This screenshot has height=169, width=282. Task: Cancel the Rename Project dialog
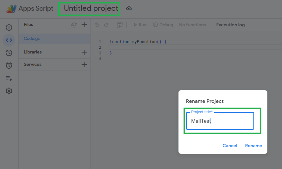[x=230, y=146]
